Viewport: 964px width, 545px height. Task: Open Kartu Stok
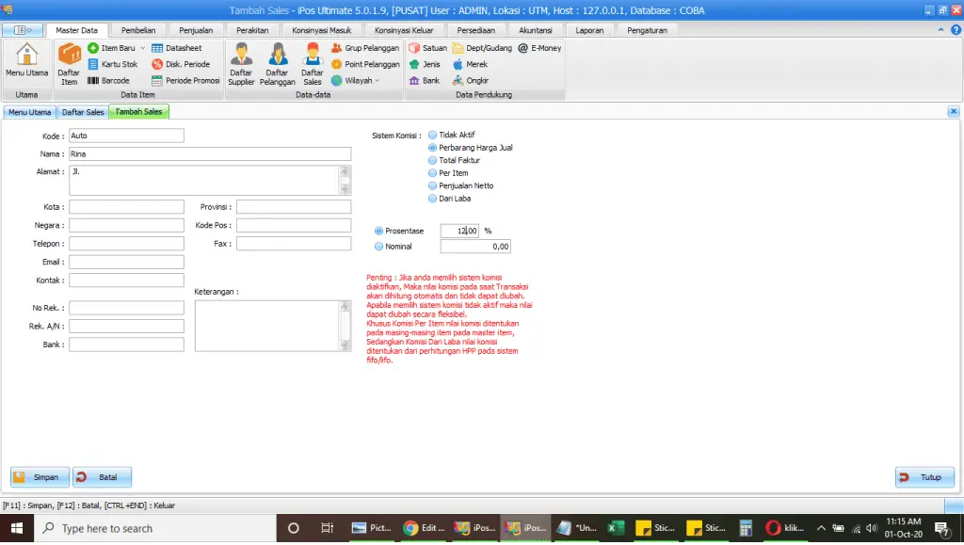(113, 64)
